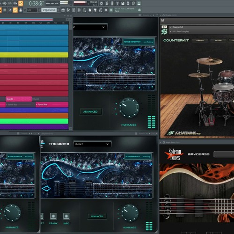The height and width of the screenshot is (234, 234).
Task: Open the Drums window gear settings icon
Action: pos(163,15)
